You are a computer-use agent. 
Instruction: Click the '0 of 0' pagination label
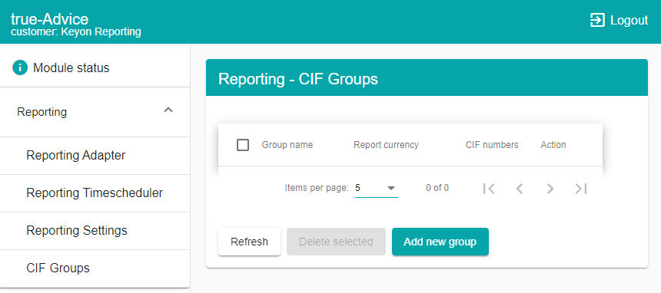(x=437, y=188)
